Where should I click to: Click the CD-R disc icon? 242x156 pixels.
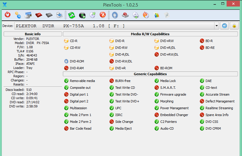(x=66, y=41)
